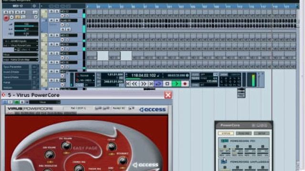Open the Mix (MIDI) cycle record mode dropdown
The width and height of the screenshot is (305, 171).
pos(85,80)
